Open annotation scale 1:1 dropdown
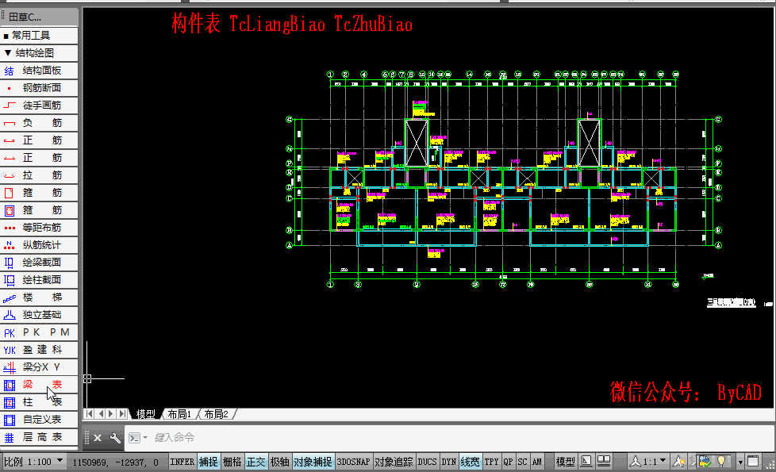Image resolution: width=776 pixels, height=472 pixels. 649,462
